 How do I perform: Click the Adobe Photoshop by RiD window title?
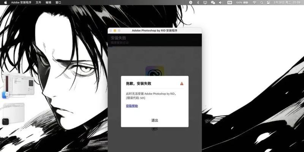155,31
